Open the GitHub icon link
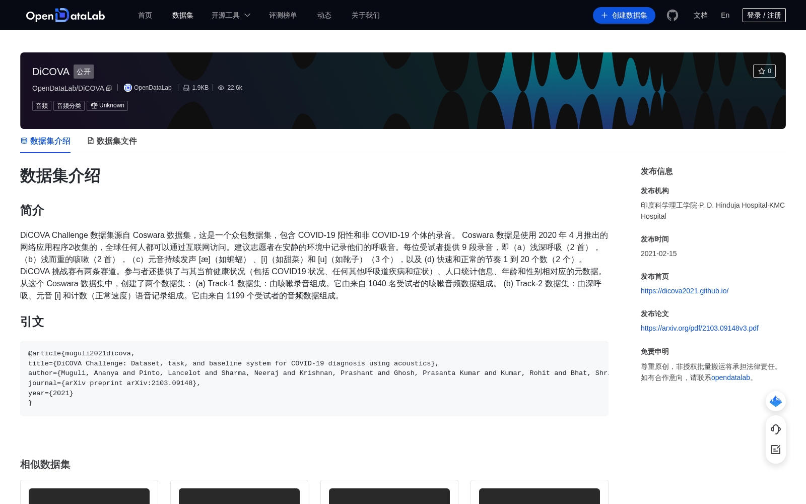Screen dimensions: 806x504 [673, 15]
